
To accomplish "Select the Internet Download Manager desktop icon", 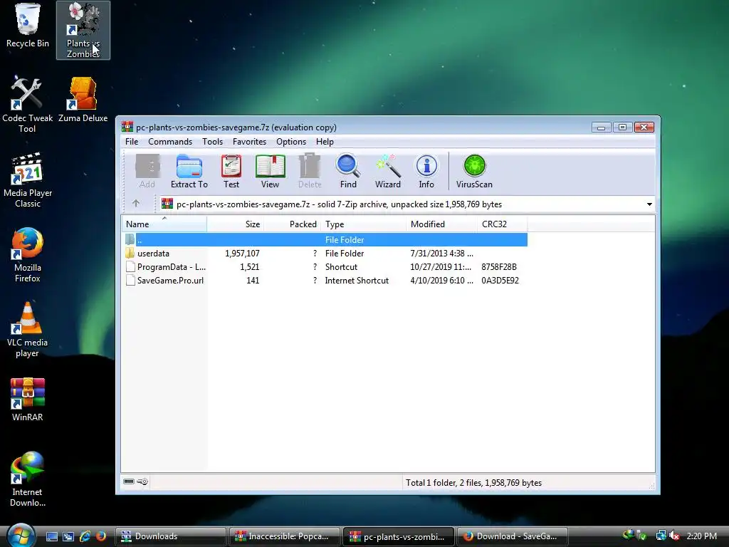I will (x=28, y=479).
